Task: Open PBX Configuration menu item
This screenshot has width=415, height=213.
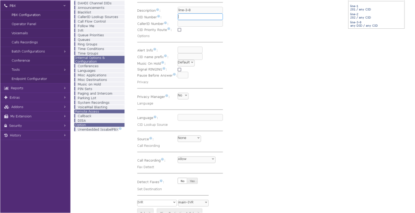Action: (x=26, y=15)
